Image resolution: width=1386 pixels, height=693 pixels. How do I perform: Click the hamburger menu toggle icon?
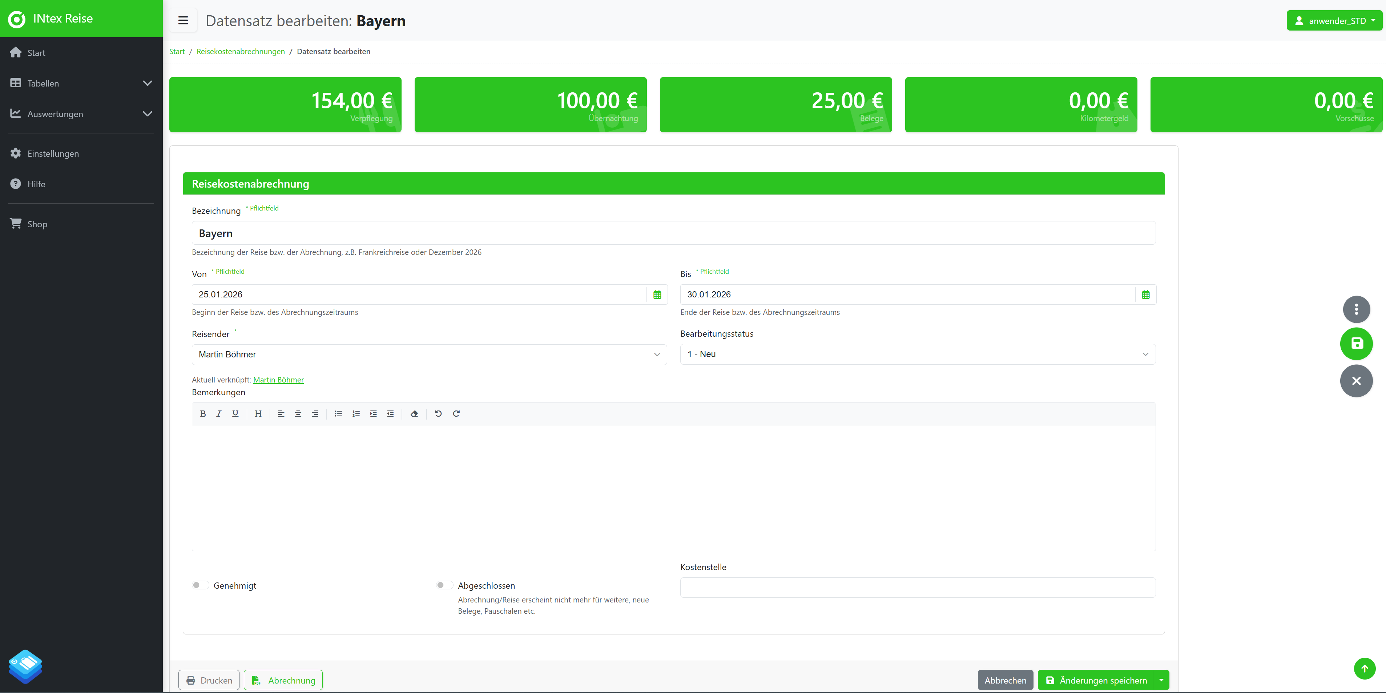point(183,20)
